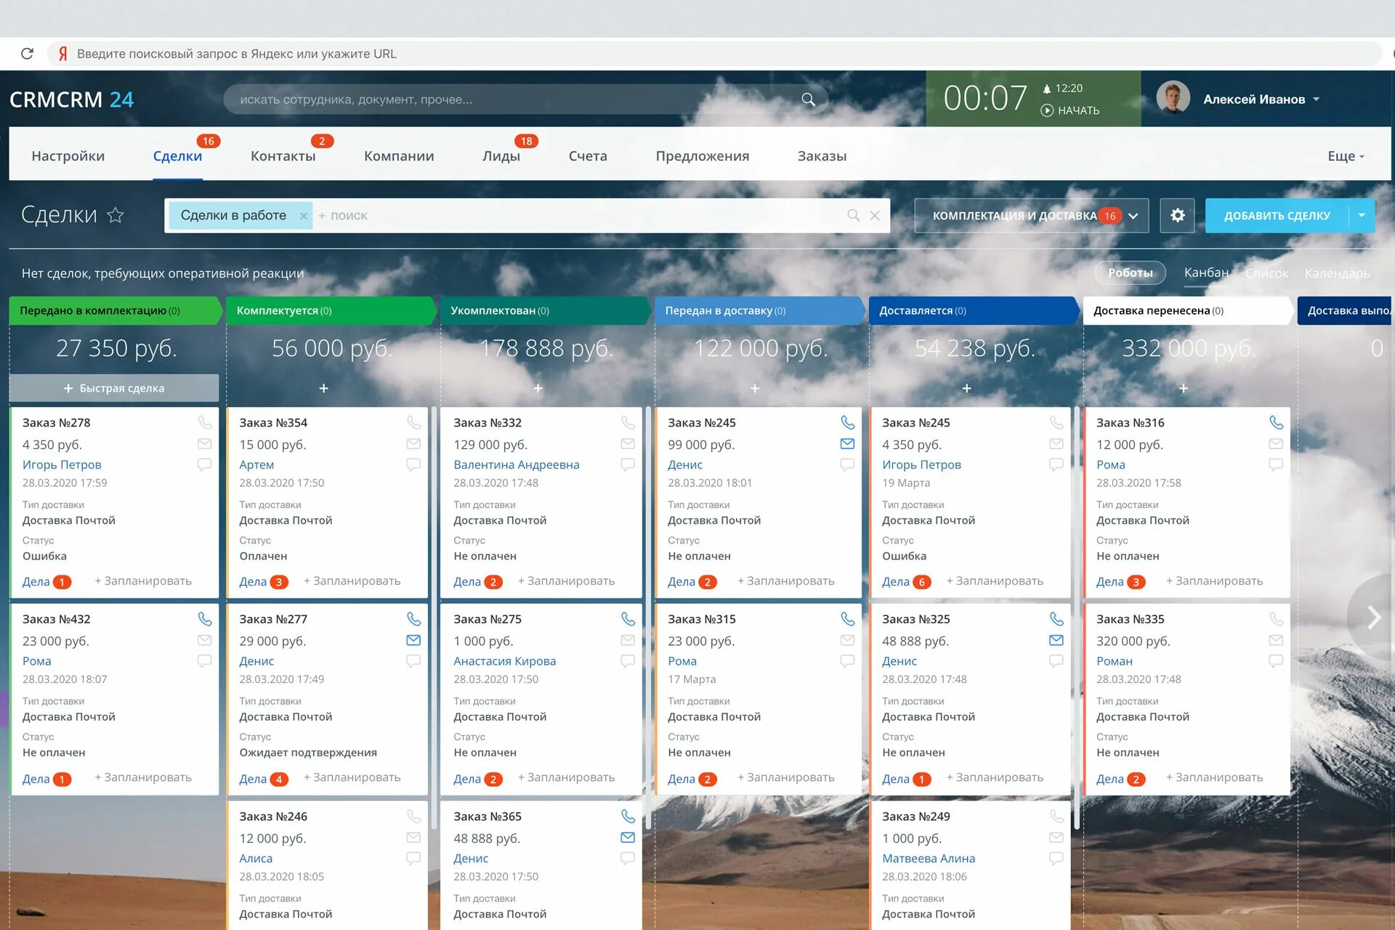Open Еще menu in navigation bar

pos(1346,156)
